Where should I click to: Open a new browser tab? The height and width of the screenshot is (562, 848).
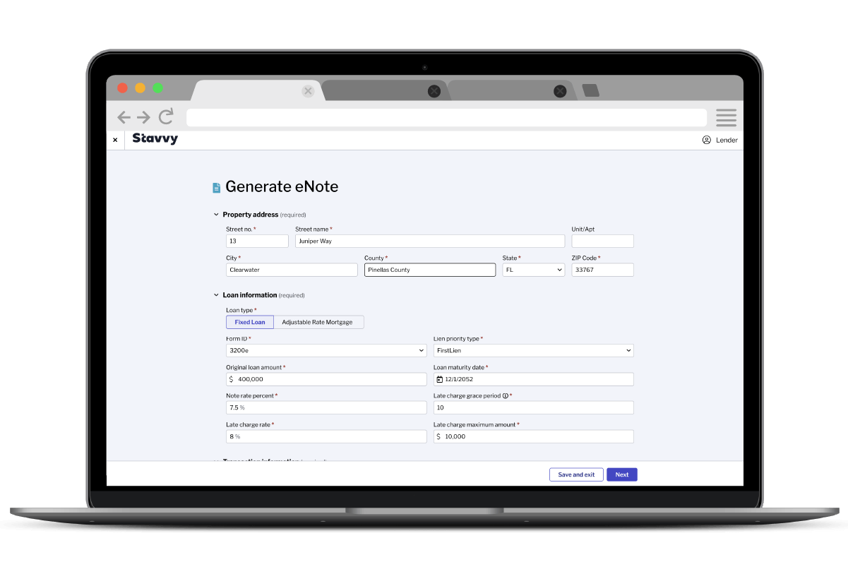(590, 90)
